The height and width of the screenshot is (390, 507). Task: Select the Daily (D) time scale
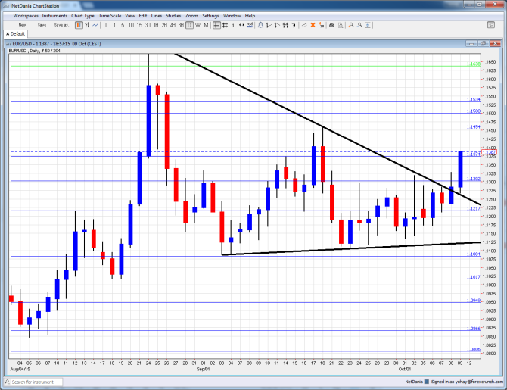point(189,25)
